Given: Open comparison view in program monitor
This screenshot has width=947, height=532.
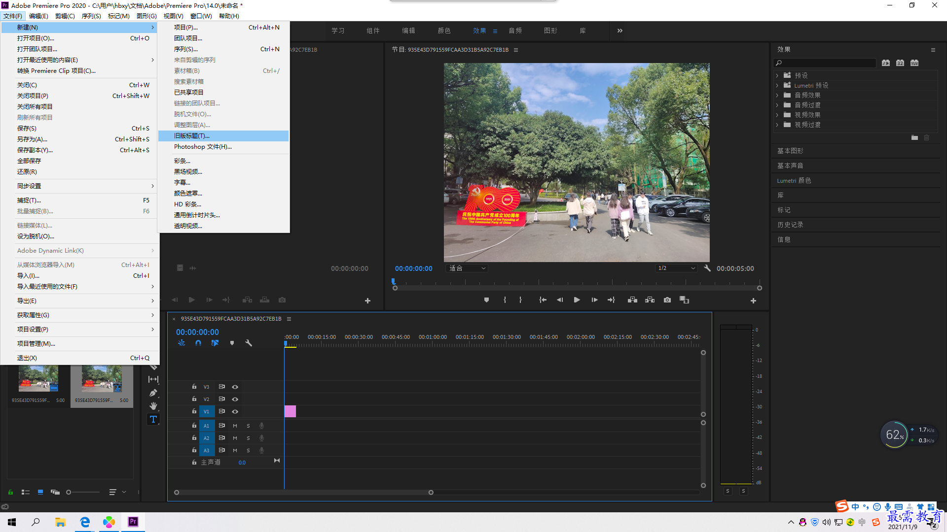Looking at the screenshot, I should (684, 300).
